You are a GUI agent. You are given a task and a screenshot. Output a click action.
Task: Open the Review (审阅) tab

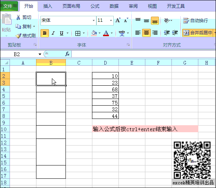point(133,6)
